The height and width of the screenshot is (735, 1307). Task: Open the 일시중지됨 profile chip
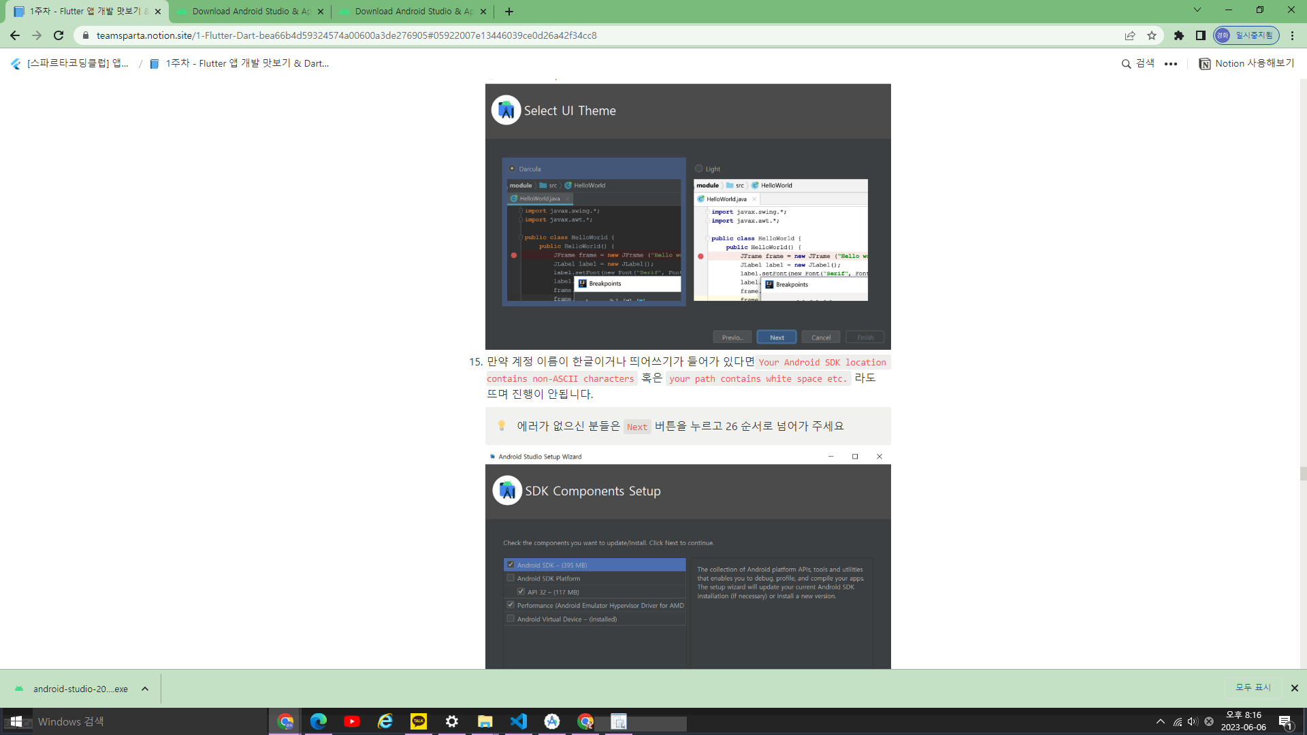(x=1246, y=35)
